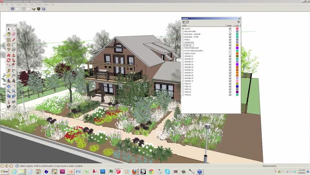Select the Paint Bucket tool
This screenshot has width=310, height=175.
[x=8, y=34]
